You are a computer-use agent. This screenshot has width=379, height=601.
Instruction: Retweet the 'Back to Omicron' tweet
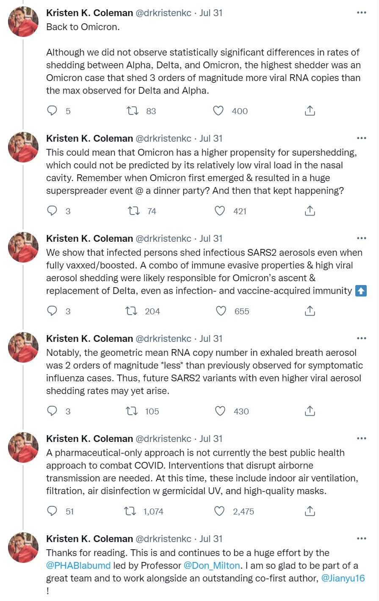(x=133, y=111)
